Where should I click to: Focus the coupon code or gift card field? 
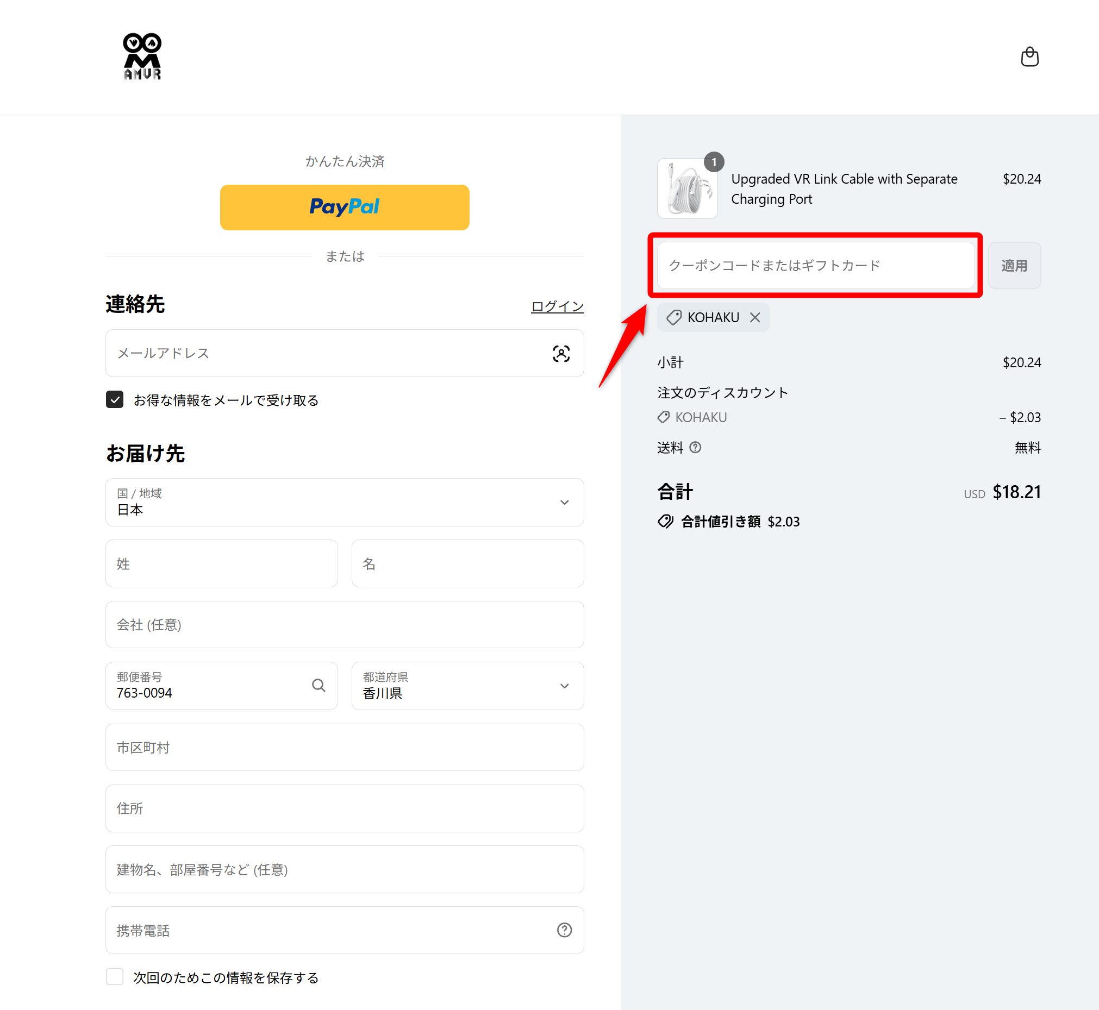(x=815, y=266)
